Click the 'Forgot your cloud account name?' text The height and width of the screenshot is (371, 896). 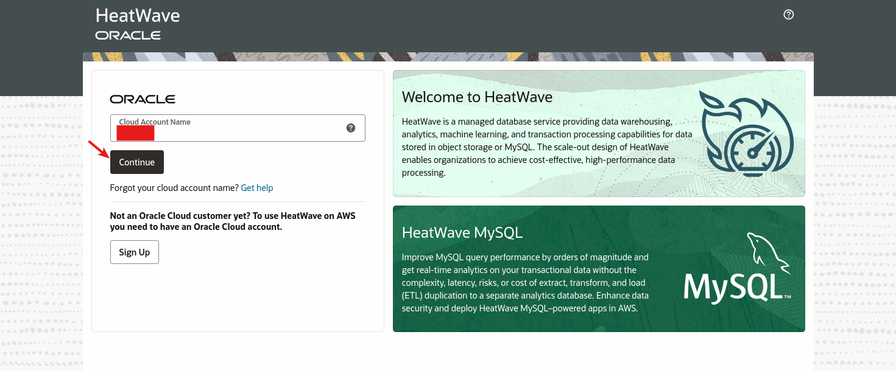point(174,188)
